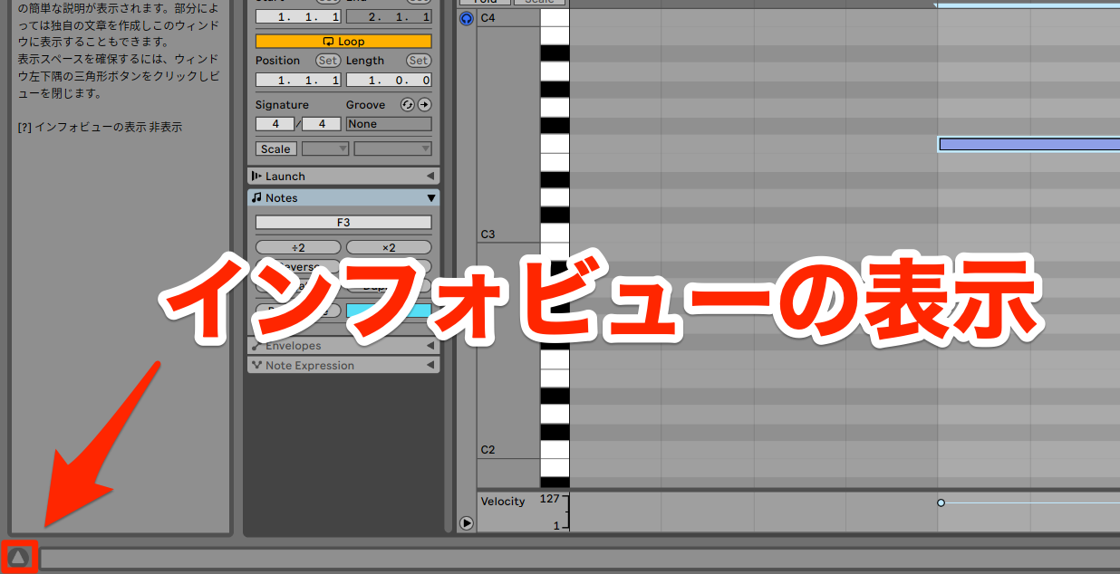Viewport: 1120px width, 574px height.
Task: Click the round play button below Velocity
Action: point(467,522)
